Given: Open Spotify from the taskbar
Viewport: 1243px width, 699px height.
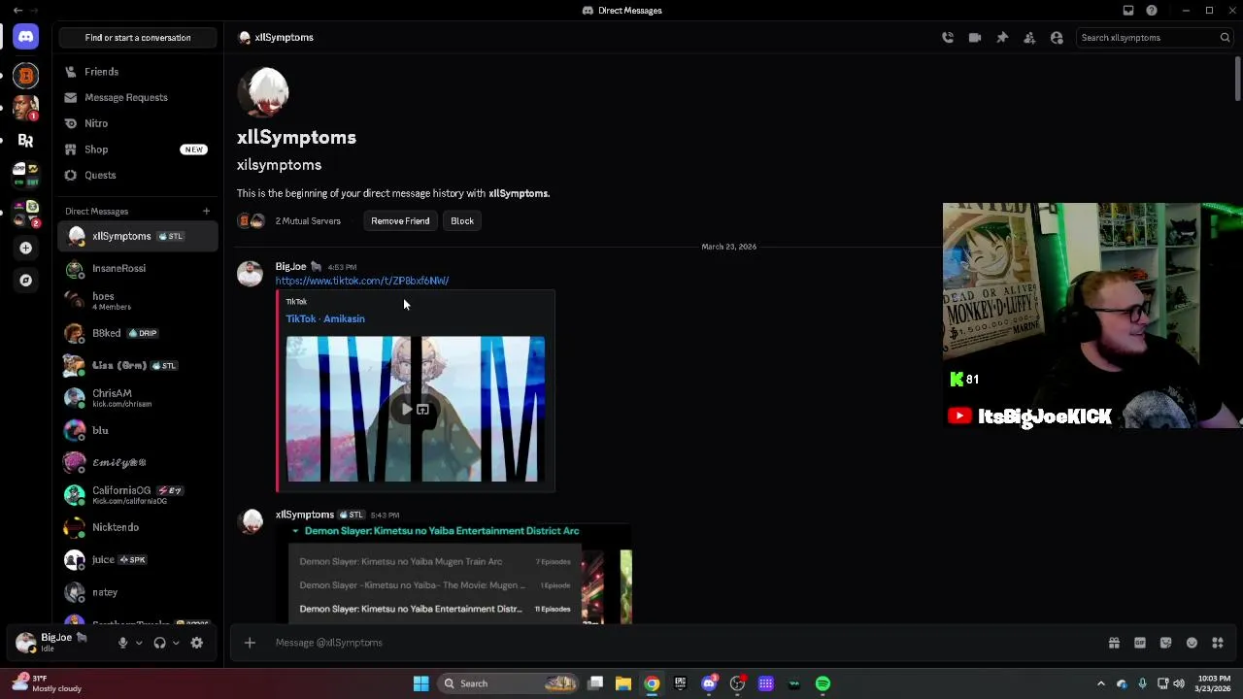Looking at the screenshot, I should tap(823, 683).
